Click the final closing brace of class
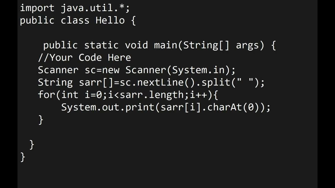 23,157
